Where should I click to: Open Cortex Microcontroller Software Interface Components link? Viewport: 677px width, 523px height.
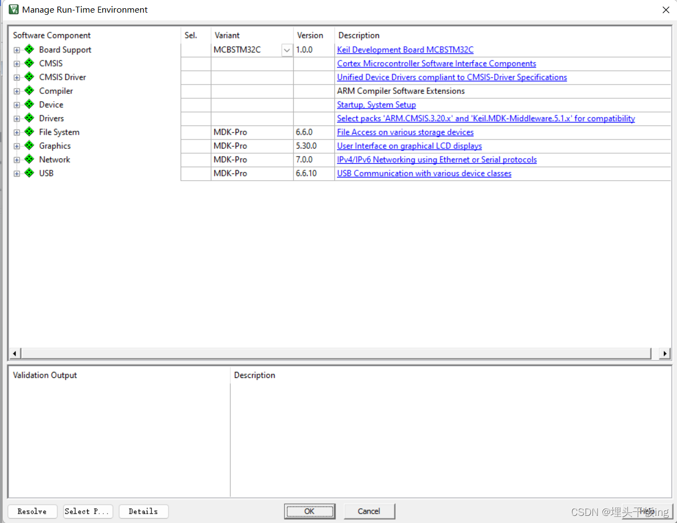tap(437, 63)
